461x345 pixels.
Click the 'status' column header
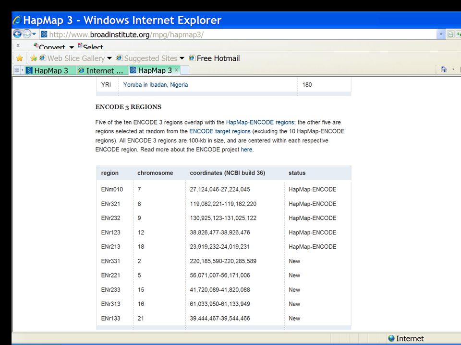tap(297, 173)
